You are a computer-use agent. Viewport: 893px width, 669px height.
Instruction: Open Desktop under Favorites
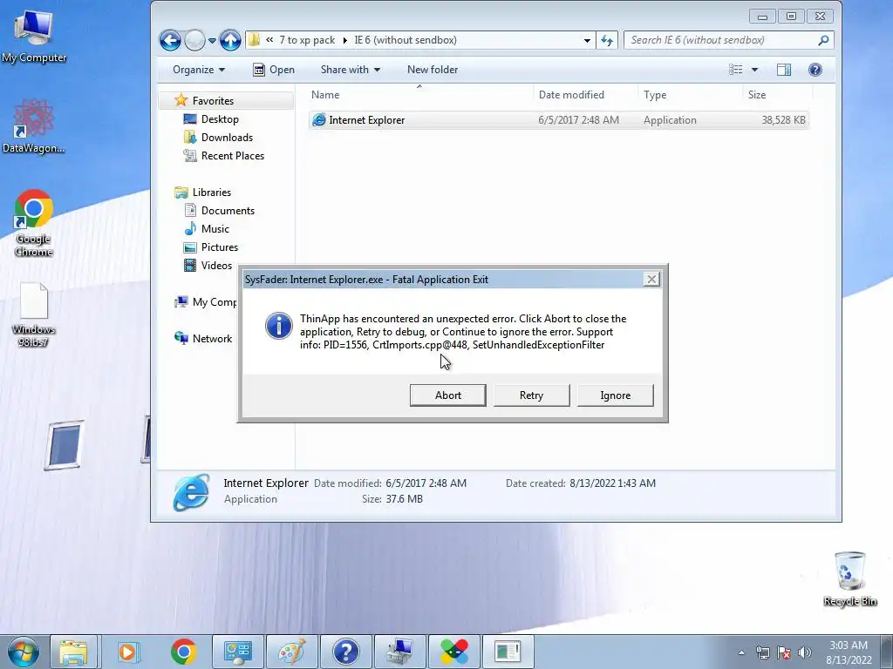[220, 118]
